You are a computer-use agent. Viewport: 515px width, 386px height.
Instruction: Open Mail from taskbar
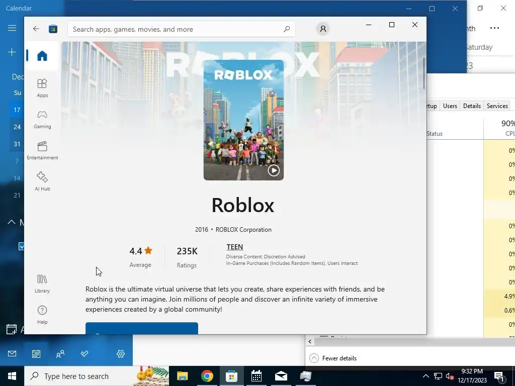point(281,376)
